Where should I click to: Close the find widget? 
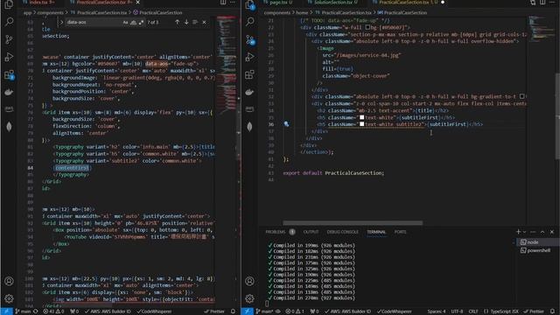(x=204, y=22)
